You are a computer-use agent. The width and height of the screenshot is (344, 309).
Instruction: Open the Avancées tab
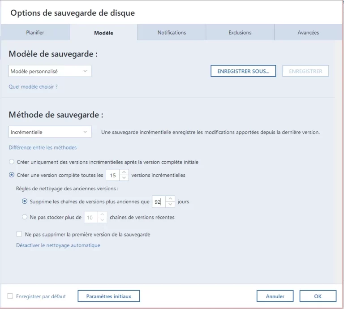[308, 32]
